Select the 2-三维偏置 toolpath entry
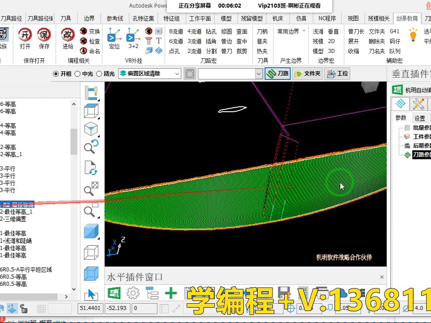The image size is (431, 323). pyautogui.click(x=13, y=219)
